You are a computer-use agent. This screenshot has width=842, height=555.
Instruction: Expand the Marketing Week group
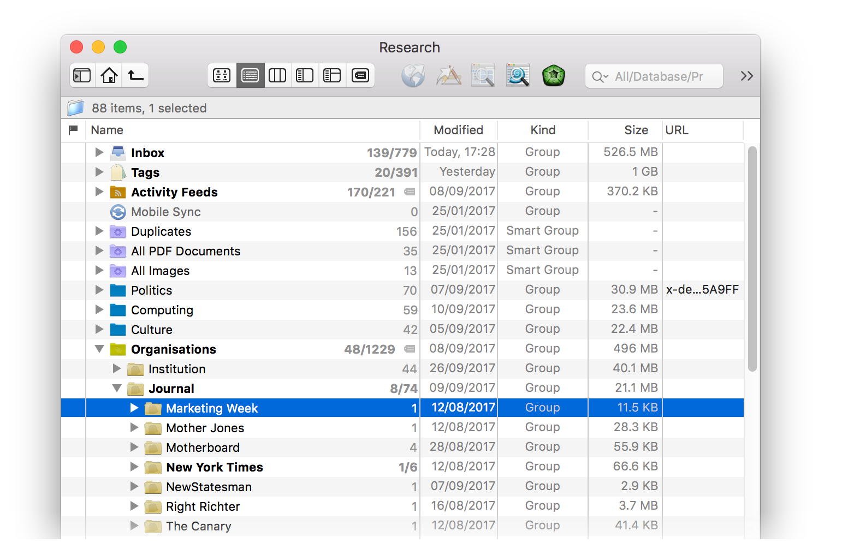coord(134,408)
